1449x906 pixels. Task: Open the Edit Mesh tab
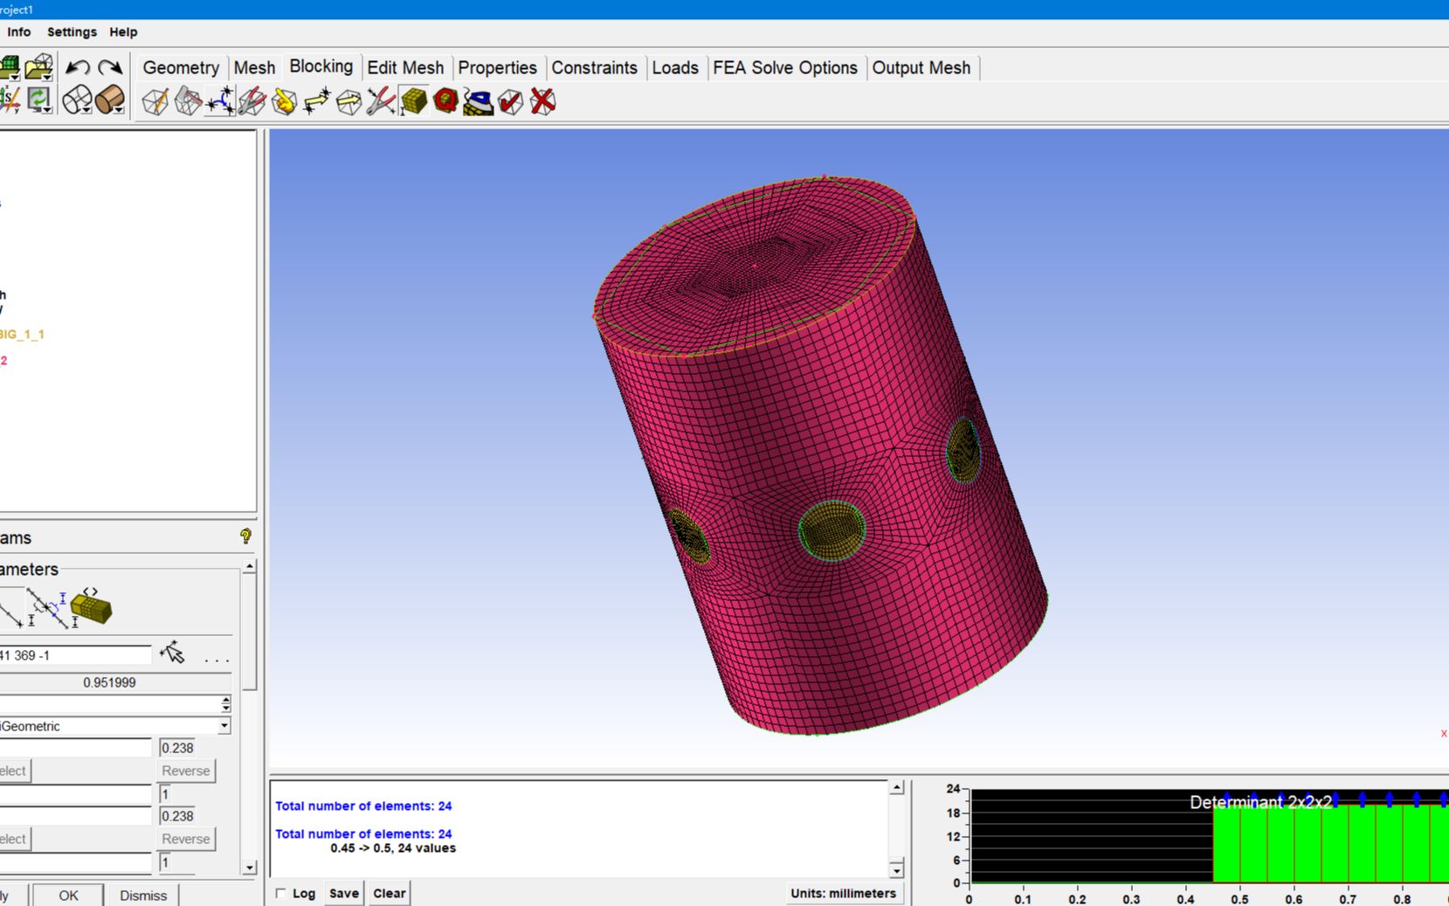click(x=405, y=67)
